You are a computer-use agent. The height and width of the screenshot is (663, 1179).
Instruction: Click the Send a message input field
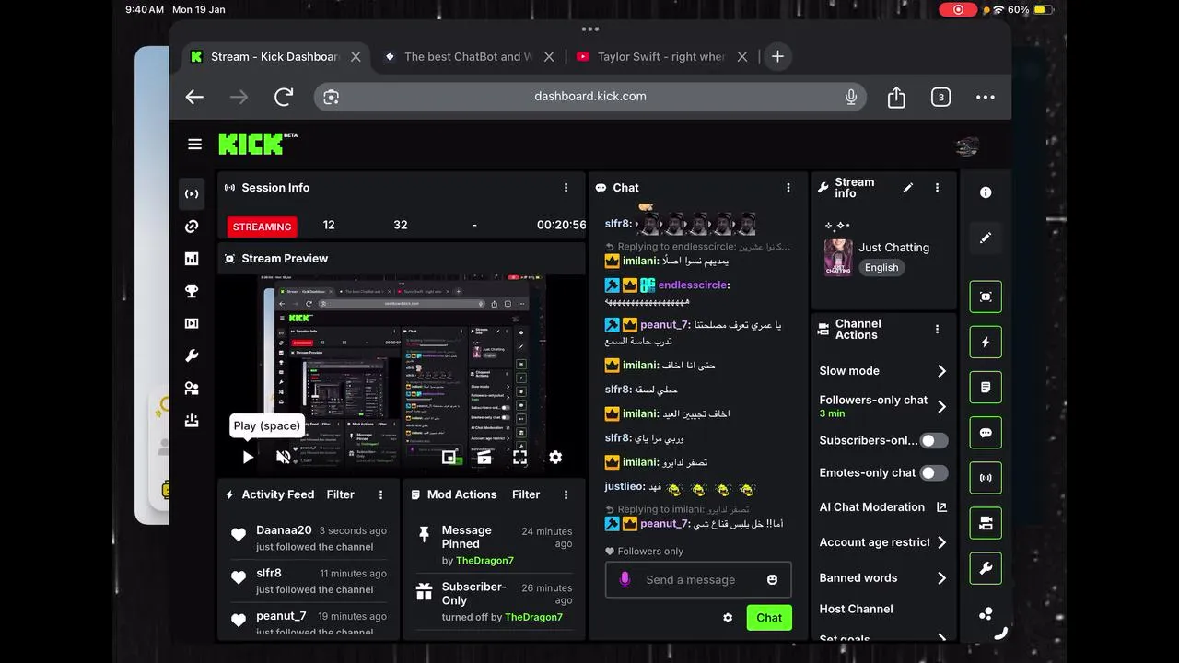click(x=698, y=579)
